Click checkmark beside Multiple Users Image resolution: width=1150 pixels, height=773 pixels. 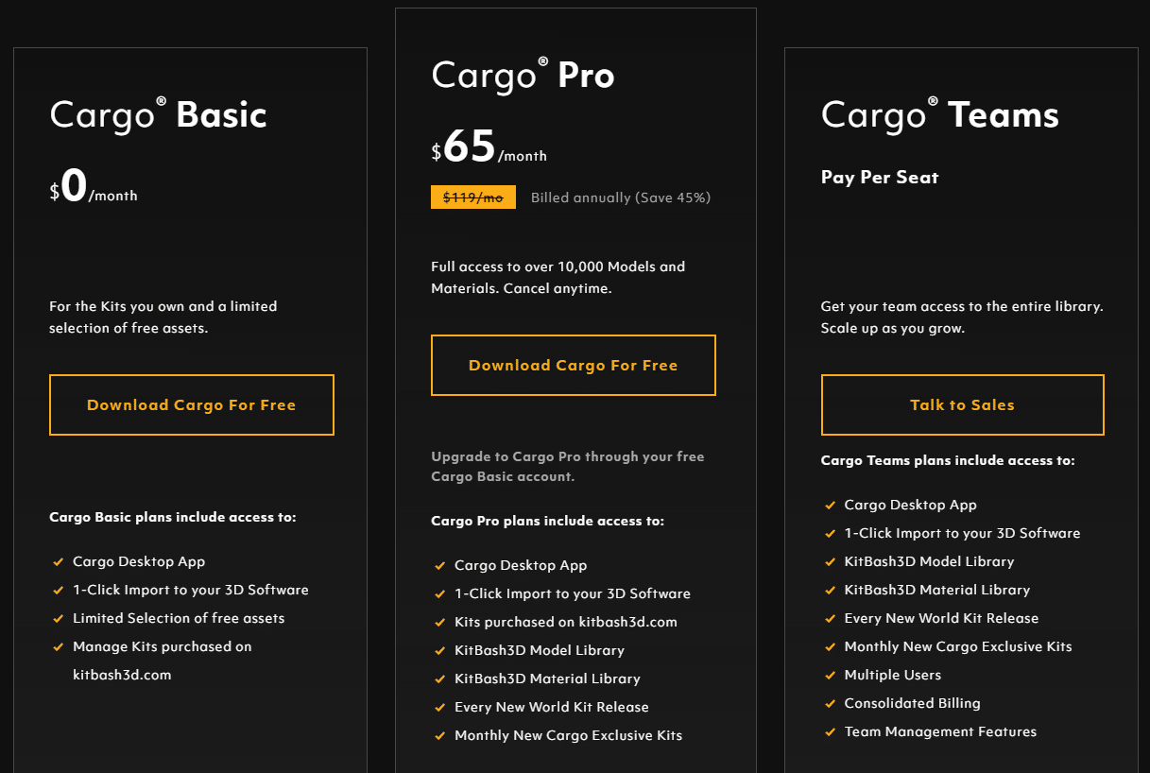(831, 676)
